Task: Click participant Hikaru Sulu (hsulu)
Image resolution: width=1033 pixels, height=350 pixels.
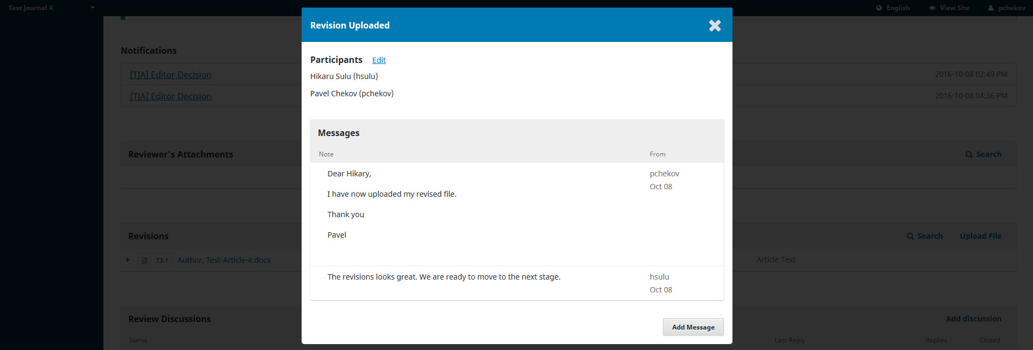Action: (x=344, y=76)
